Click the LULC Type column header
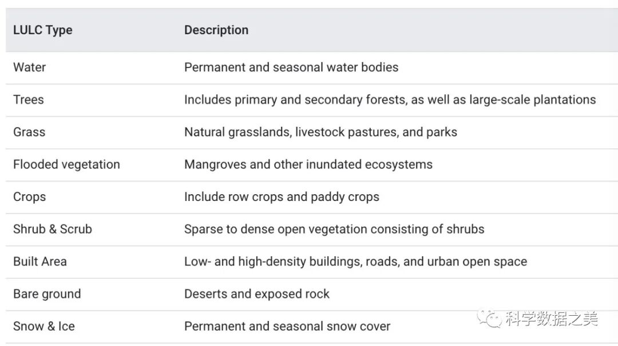618x346 pixels. click(43, 30)
